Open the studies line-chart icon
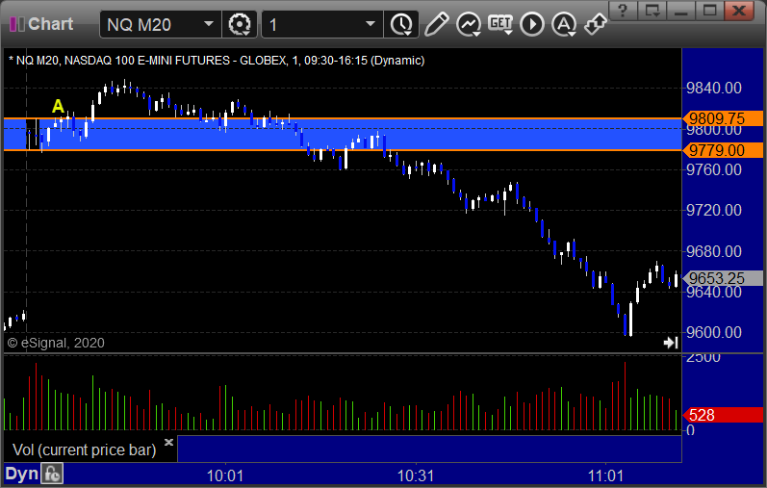 pyautogui.click(x=469, y=24)
